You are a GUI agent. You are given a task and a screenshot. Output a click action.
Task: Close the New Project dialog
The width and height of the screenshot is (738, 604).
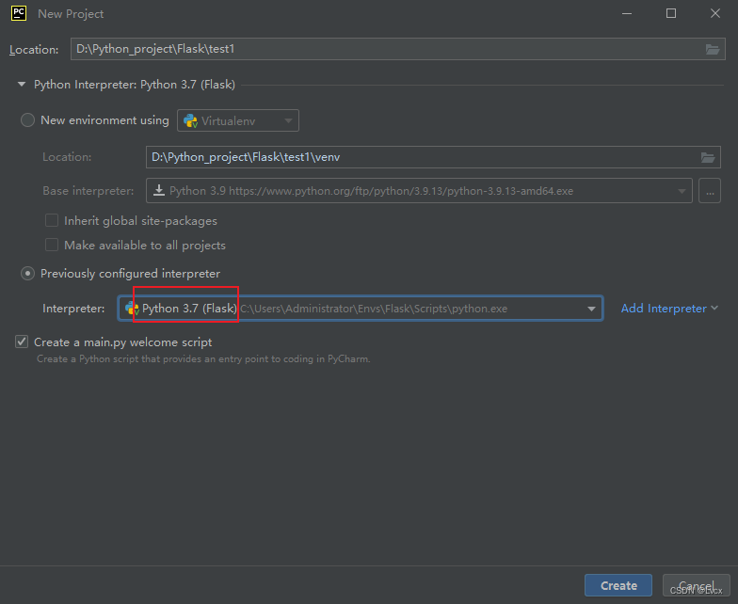pos(715,13)
